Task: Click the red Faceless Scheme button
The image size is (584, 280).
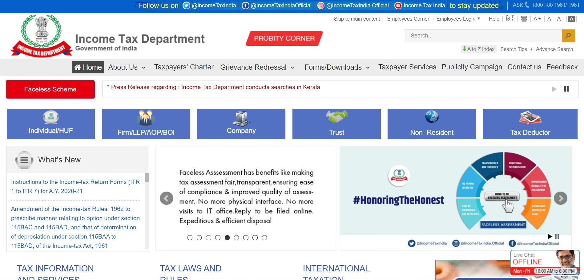Action: [50, 89]
